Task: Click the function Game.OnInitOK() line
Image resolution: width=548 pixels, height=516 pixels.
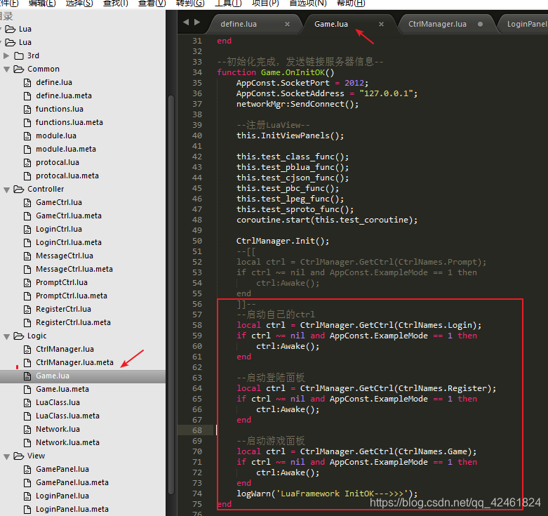Action: [275, 72]
